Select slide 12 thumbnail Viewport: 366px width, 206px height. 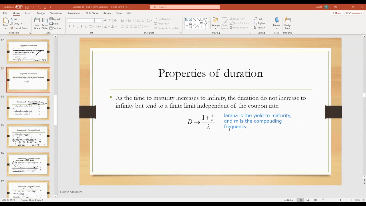click(28, 51)
